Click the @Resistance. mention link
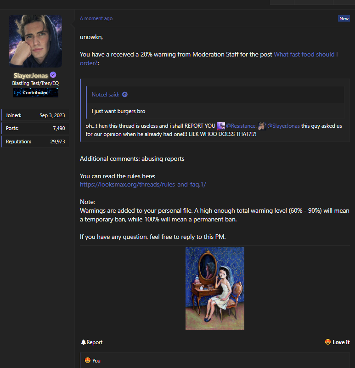The image size is (355, 368). [241, 126]
